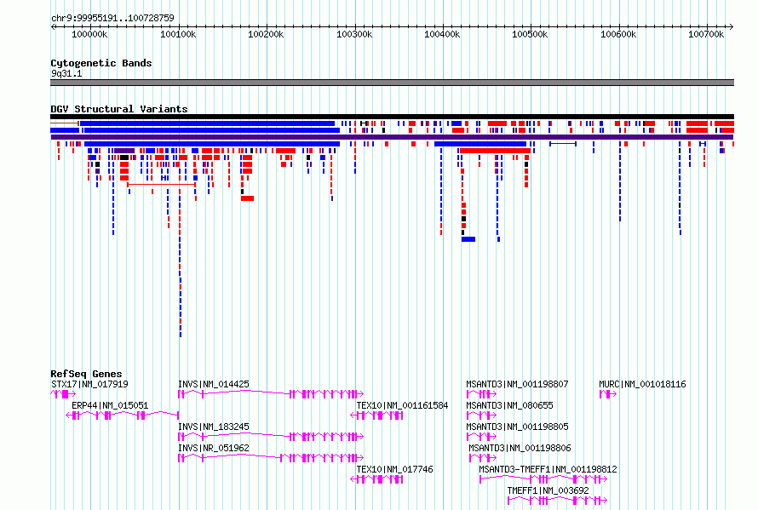Select the full-width black structural variant bar
Viewport: 758px width, 510px height.
click(x=392, y=117)
